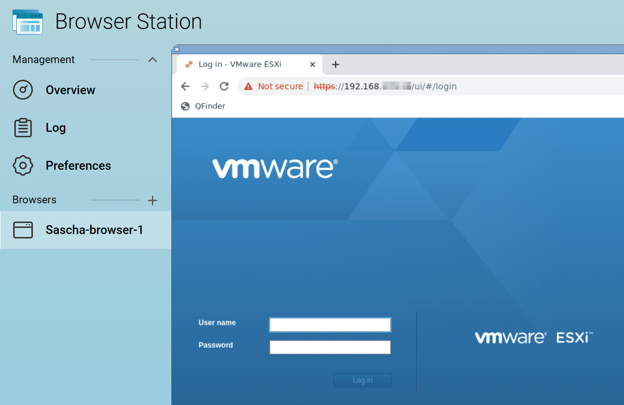Go forward in browser history
Image resolution: width=624 pixels, height=405 pixels.
click(205, 86)
